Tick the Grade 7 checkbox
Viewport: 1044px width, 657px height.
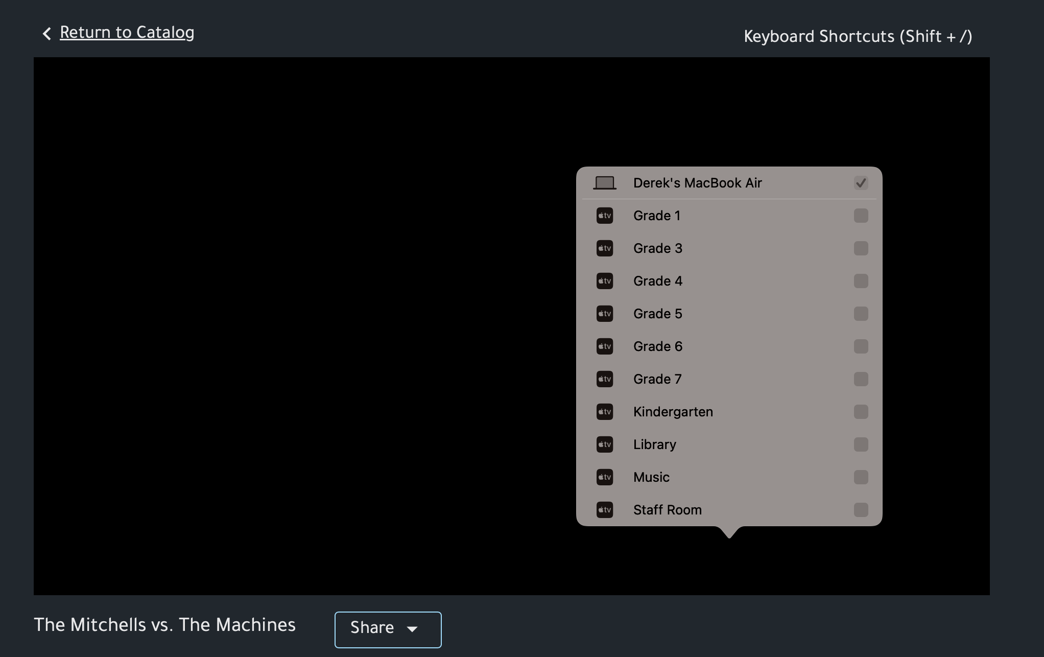861,379
